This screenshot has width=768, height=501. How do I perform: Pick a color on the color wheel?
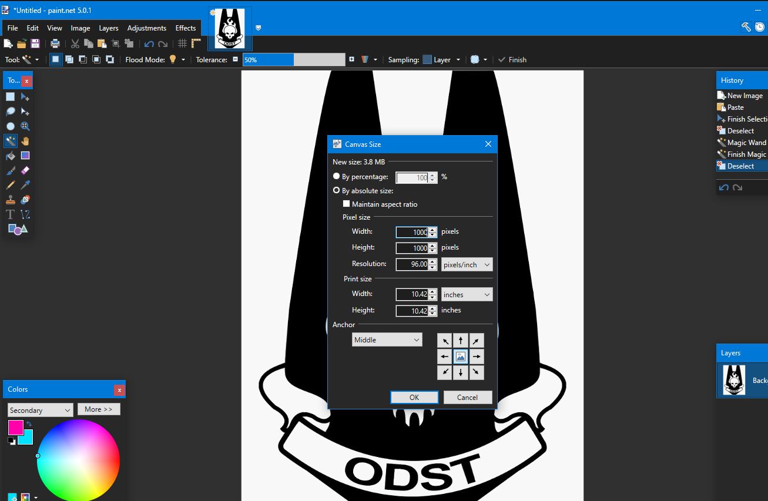tap(78, 461)
